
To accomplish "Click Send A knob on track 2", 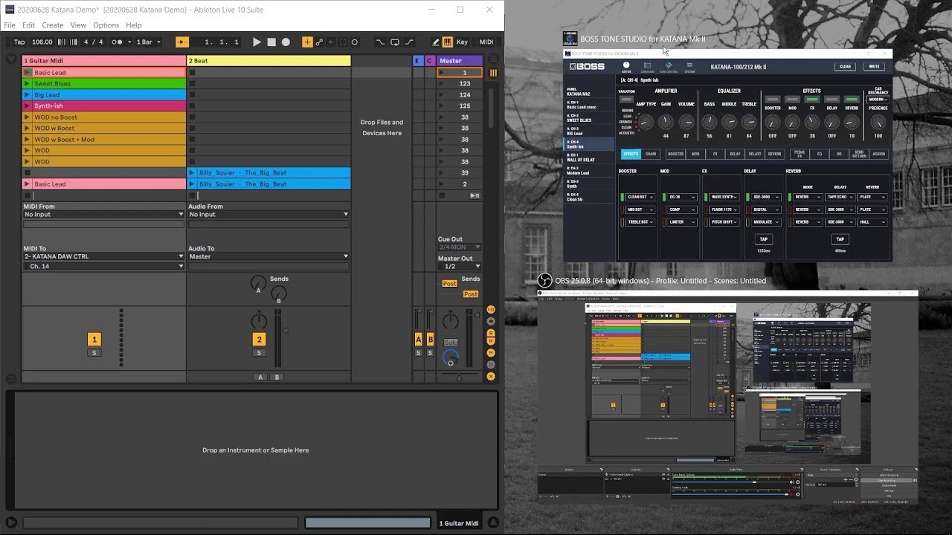I will point(258,282).
